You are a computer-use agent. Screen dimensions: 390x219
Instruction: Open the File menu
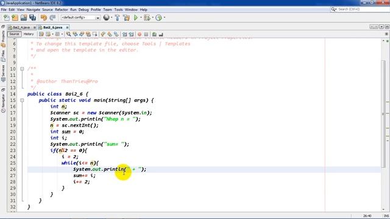point(4,10)
